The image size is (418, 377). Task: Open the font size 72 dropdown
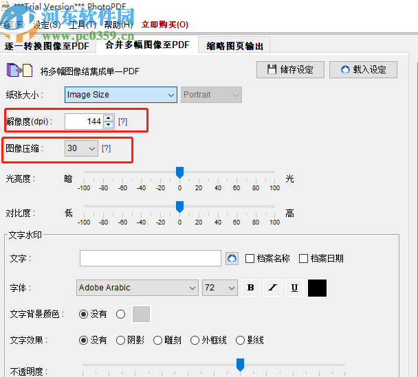click(x=220, y=288)
